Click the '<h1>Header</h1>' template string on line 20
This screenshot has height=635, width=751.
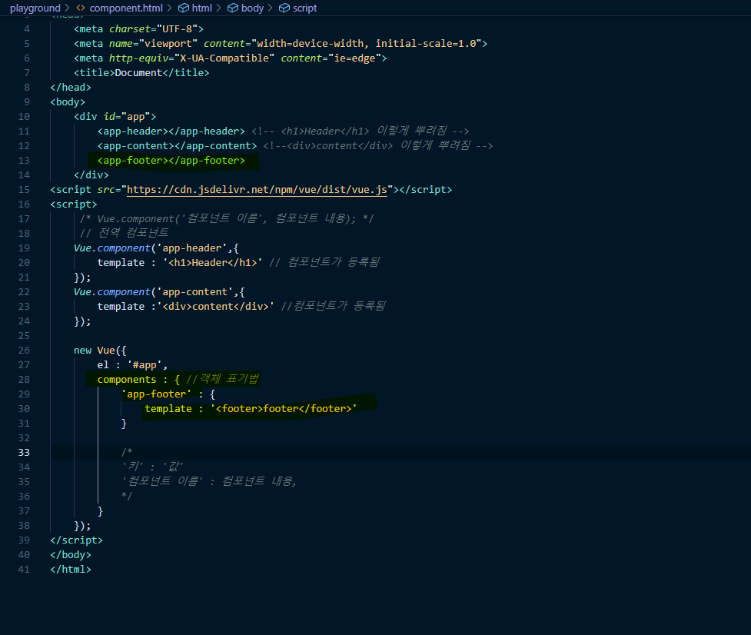pos(213,263)
